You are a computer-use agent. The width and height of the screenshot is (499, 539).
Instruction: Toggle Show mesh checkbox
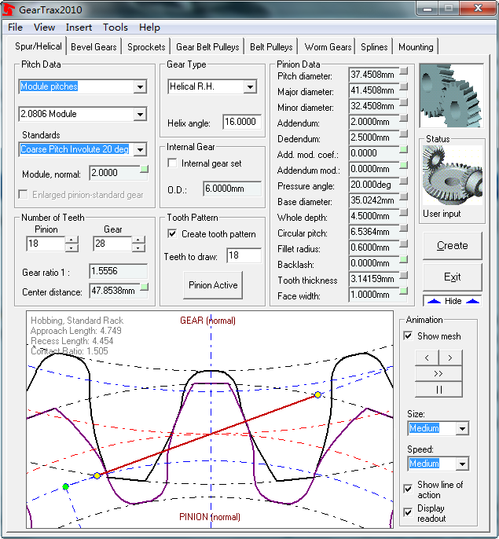(x=408, y=335)
